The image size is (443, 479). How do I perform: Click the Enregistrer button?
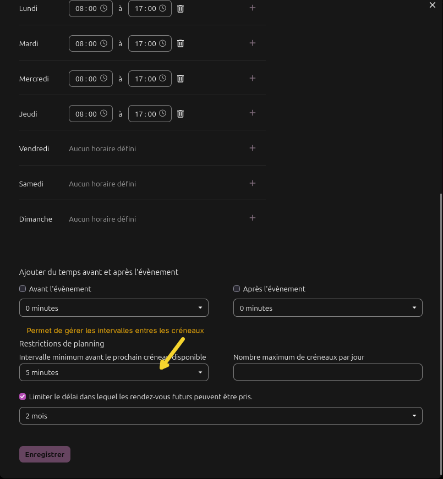tap(45, 454)
